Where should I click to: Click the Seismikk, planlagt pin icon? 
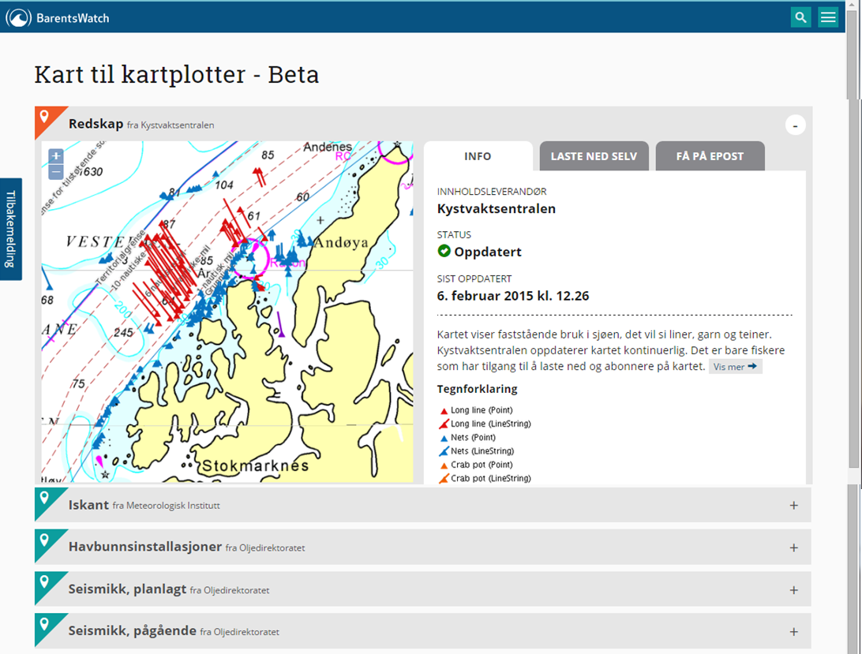(x=45, y=581)
